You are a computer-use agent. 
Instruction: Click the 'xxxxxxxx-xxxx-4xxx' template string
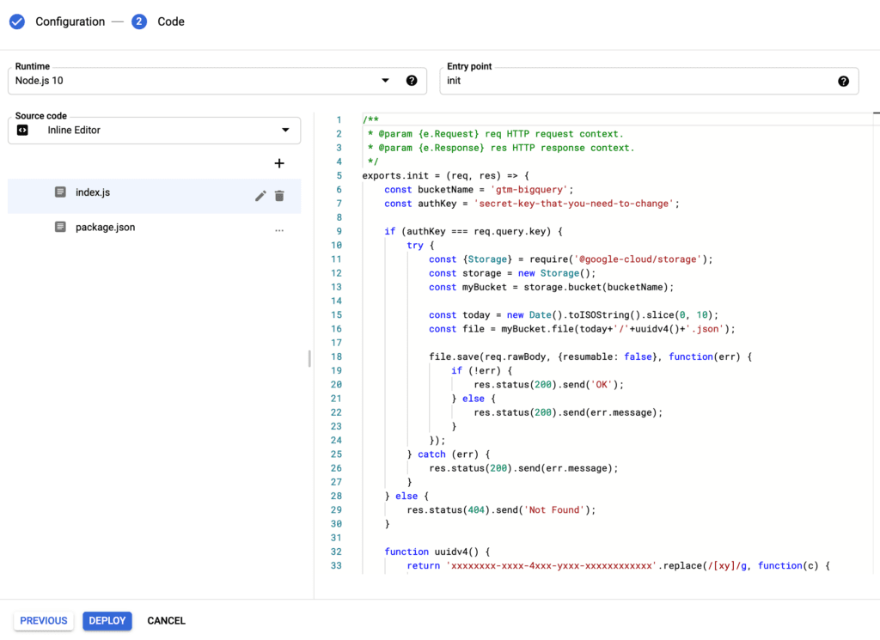(551, 565)
